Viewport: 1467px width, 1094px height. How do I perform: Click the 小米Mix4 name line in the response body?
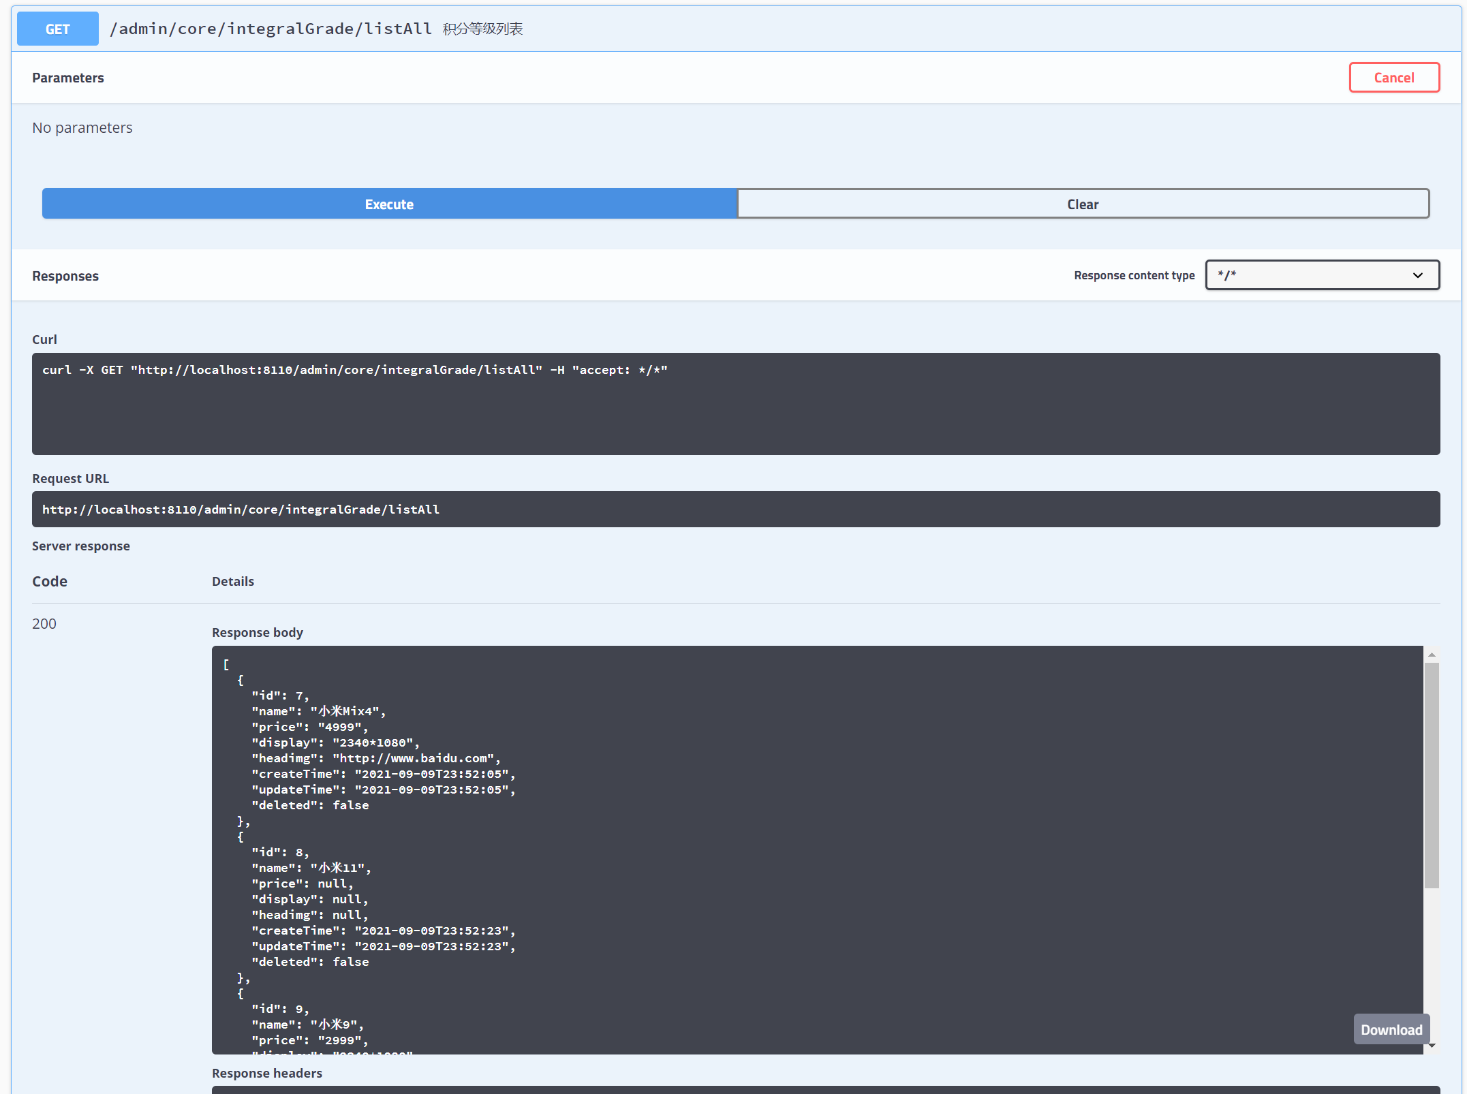pyautogui.click(x=318, y=711)
